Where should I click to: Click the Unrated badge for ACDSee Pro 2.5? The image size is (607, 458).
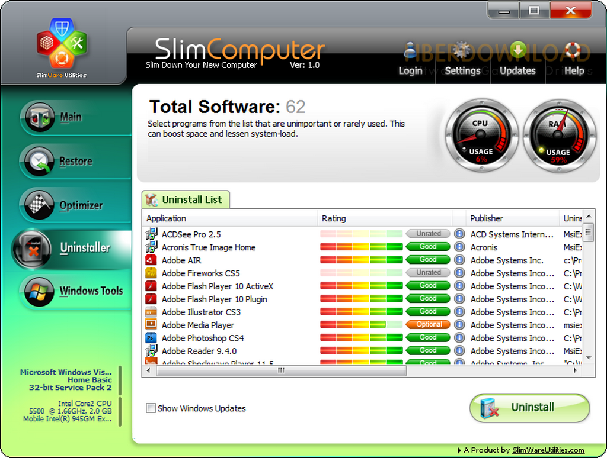click(x=428, y=234)
